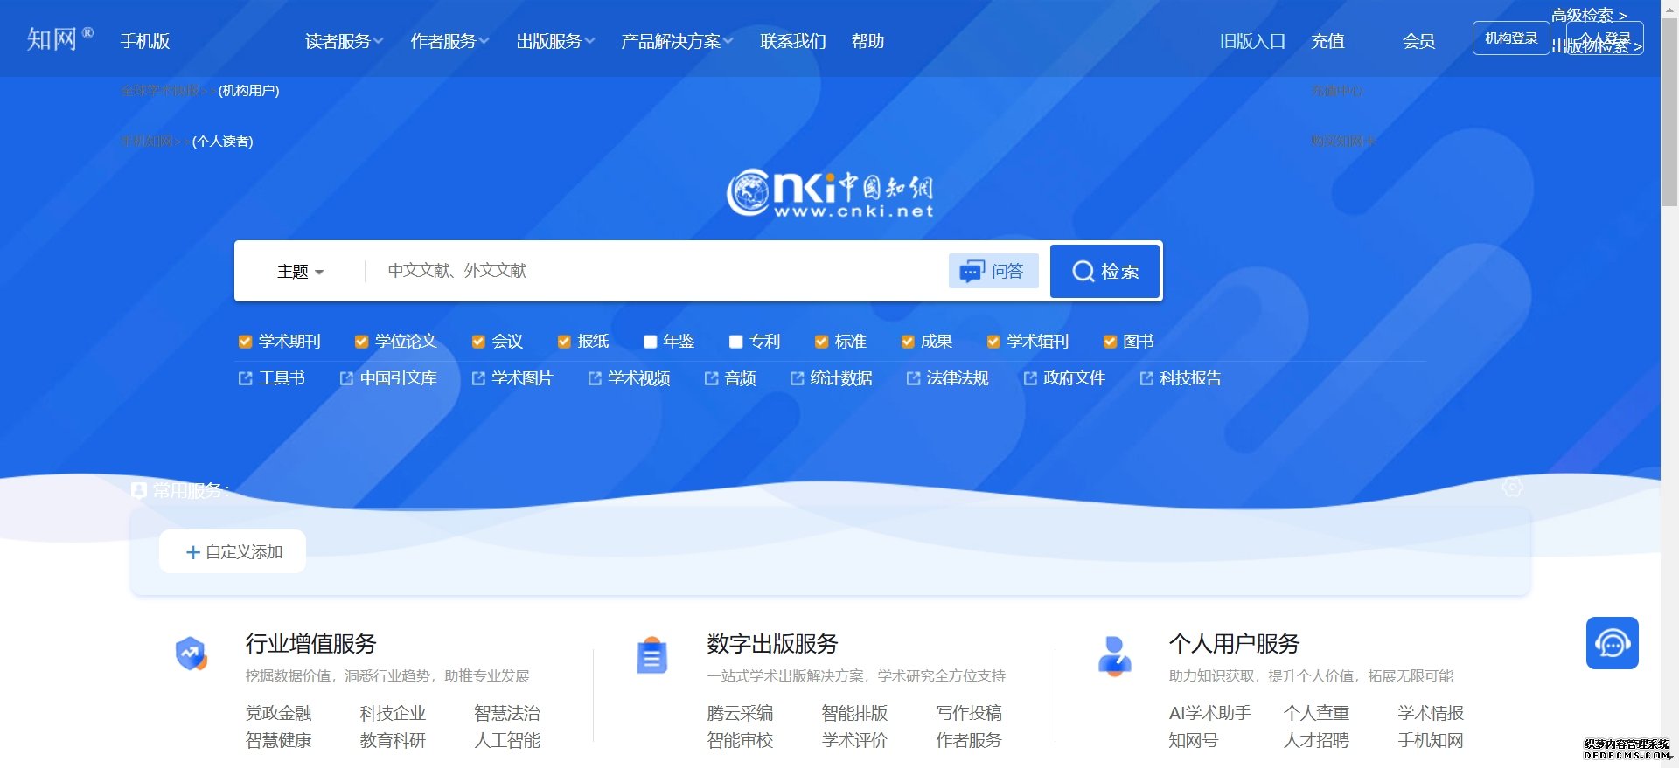The image size is (1679, 768).
Task: Click the 中文文献、外文文献 search input
Action: coord(656,271)
